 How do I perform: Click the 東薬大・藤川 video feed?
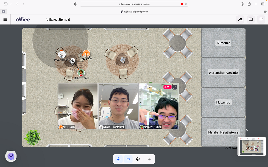click(x=159, y=106)
